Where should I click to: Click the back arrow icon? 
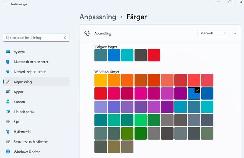tap(5, 4)
